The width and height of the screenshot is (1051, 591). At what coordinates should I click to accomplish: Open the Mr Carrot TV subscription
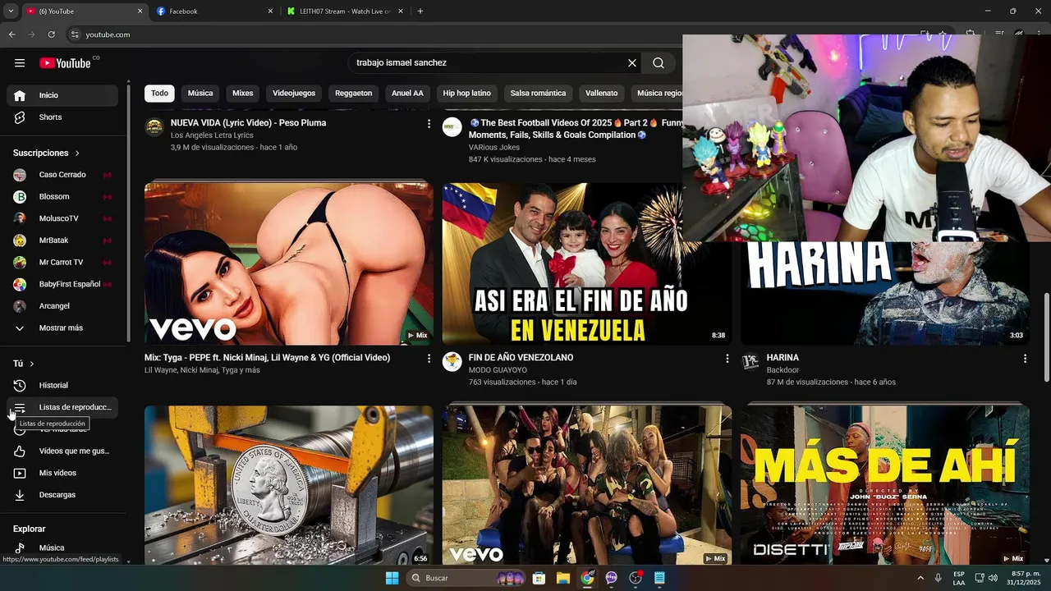[x=62, y=263]
